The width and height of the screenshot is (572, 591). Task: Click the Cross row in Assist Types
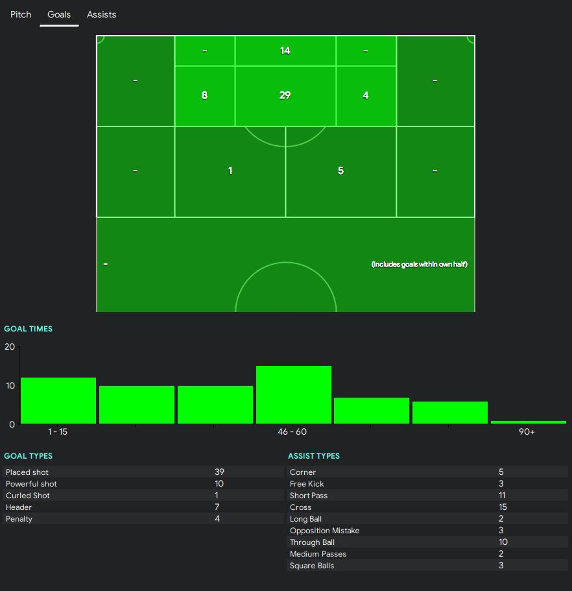427,507
